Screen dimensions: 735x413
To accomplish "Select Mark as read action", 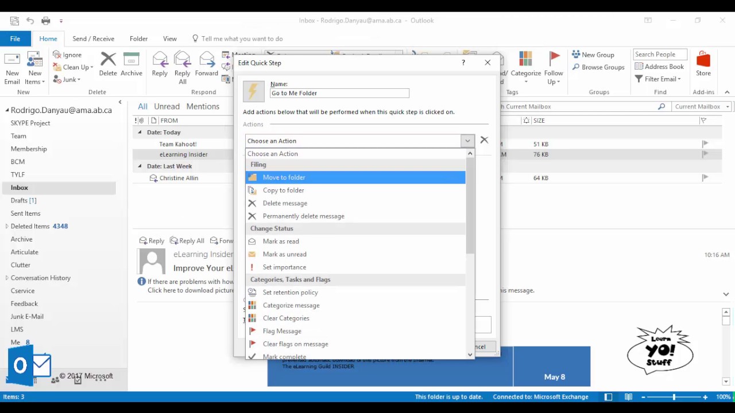I will click(x=355, y=241).
